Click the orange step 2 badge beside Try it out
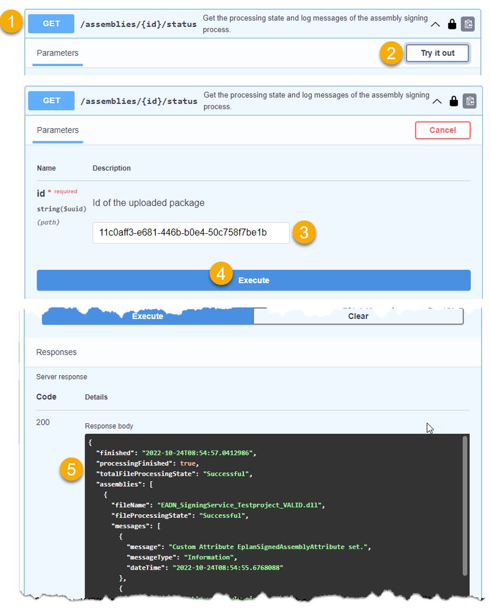This screenshot has height=608, width=490. (x=391, y=54)
